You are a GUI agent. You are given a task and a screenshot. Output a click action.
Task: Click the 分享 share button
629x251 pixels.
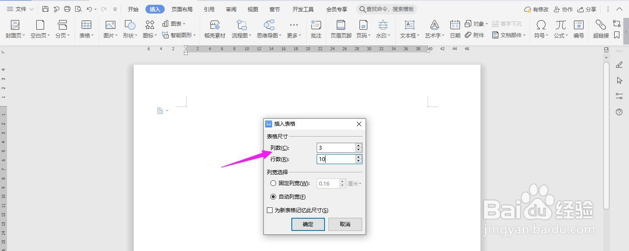tap(587, 9)
